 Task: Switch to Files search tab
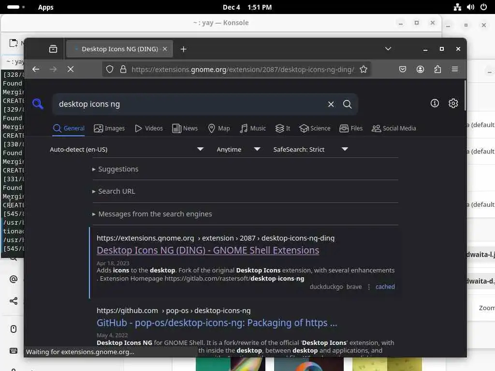(351, 128)
